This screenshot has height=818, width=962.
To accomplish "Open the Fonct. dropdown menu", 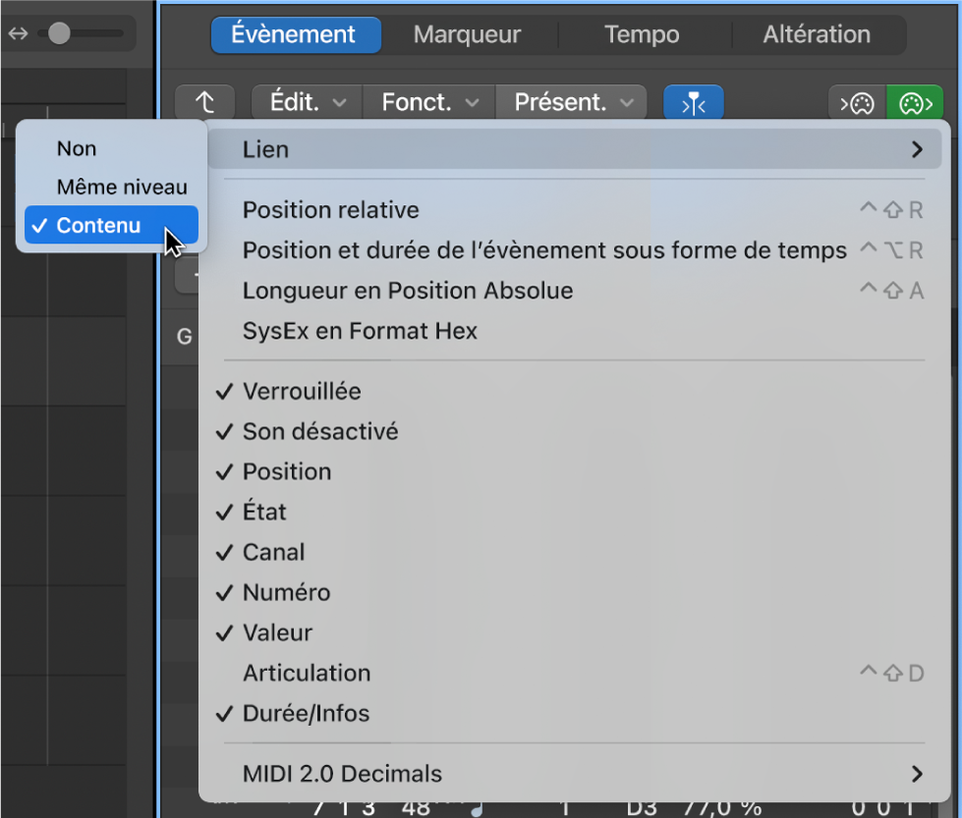I will [x=428, y=102].
